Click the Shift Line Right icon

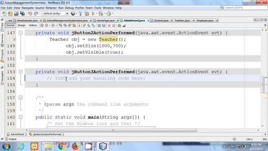(x=103, y=25)
